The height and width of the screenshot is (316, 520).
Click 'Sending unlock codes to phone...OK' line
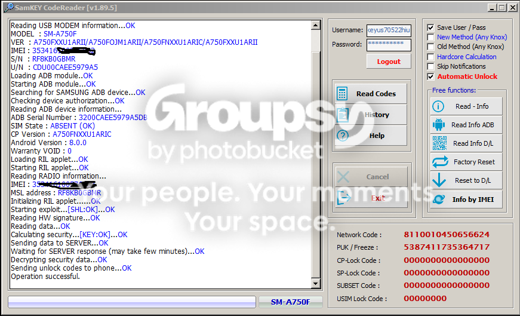[x=71, y=268]
